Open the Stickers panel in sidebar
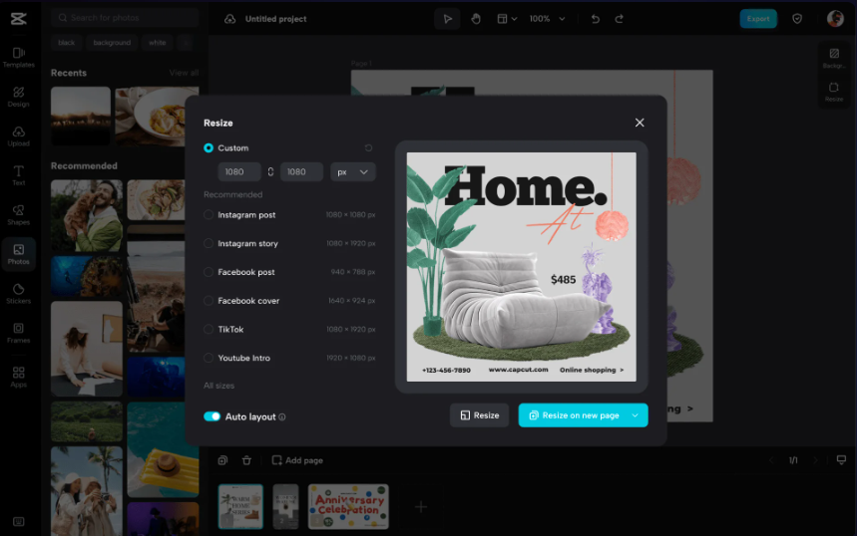The width and height of the screenshot is (857, 536). click(18, 293)
